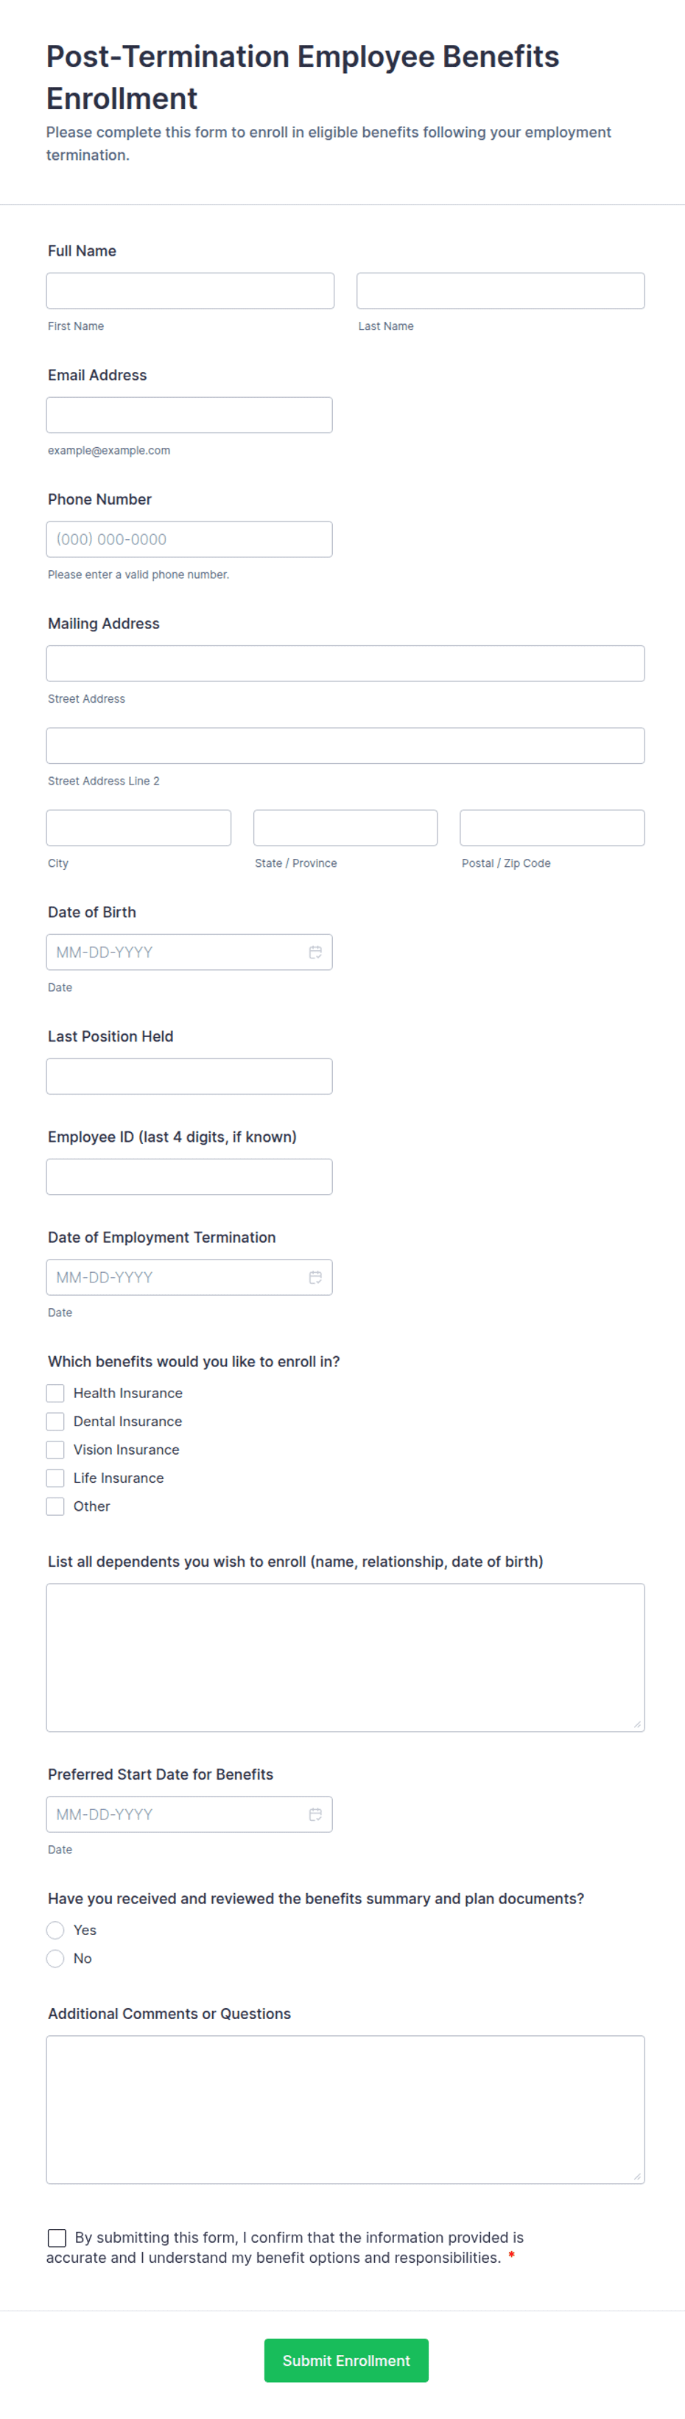The image size is (685, 2419).
Task: Click the First Name input field
Action: pos(189,291)
